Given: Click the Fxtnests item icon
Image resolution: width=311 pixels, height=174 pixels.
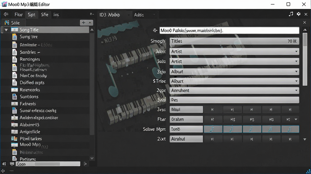Looking at the screenshot, I should pyautogui.click(x=15, y=104).
